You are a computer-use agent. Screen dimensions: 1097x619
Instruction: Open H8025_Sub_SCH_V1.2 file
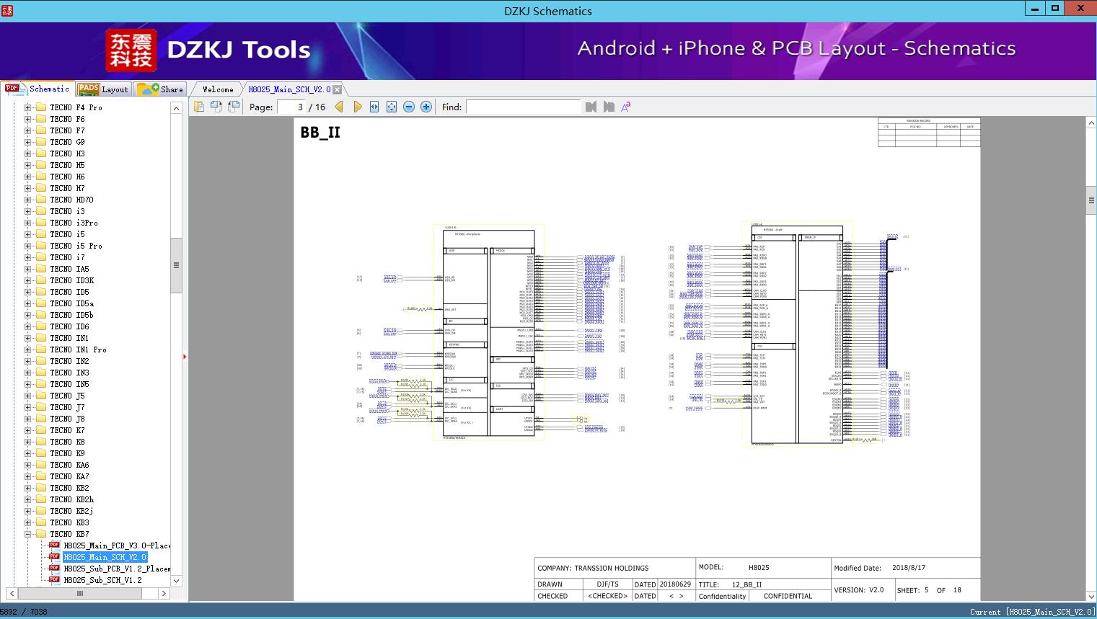(x=102, y=580)
